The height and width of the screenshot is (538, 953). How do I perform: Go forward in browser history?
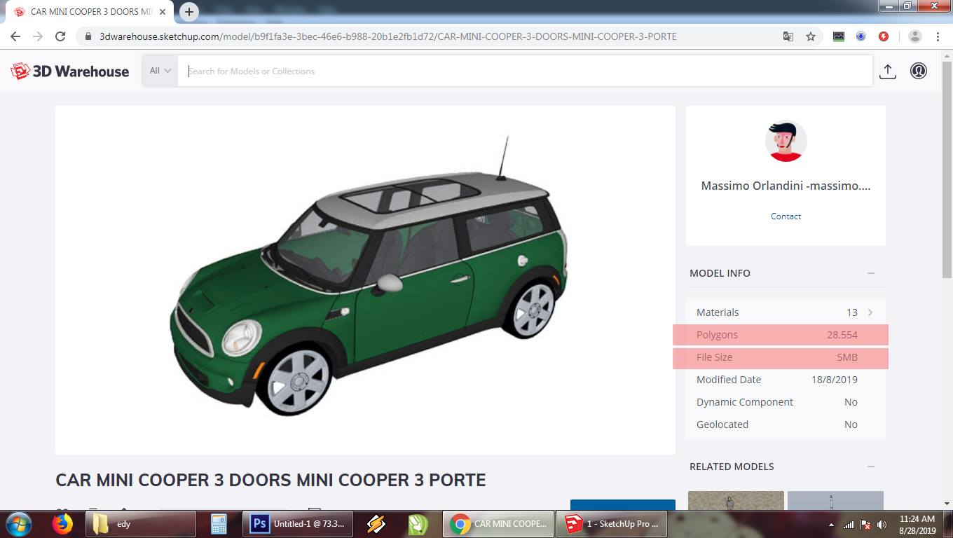[38, 36]
